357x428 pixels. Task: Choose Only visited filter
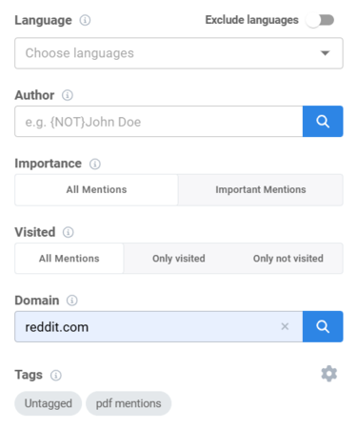pyautogui.click(x=179, y=259)
